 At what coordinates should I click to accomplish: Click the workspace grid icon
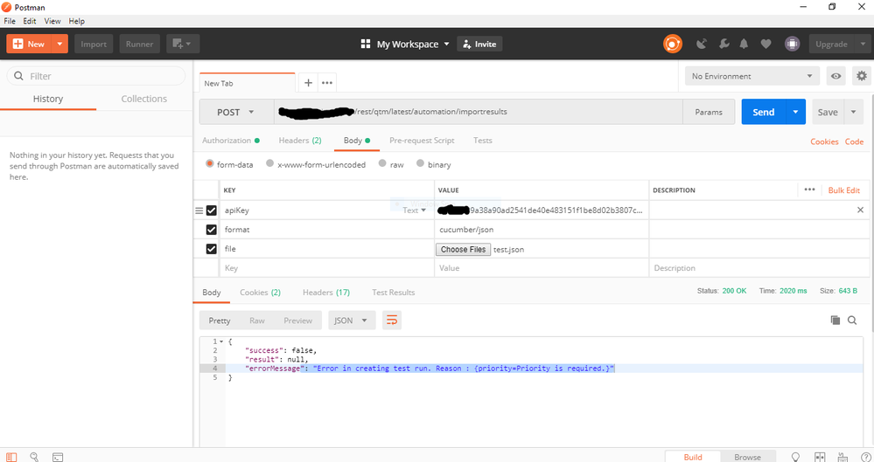(366, 44)
